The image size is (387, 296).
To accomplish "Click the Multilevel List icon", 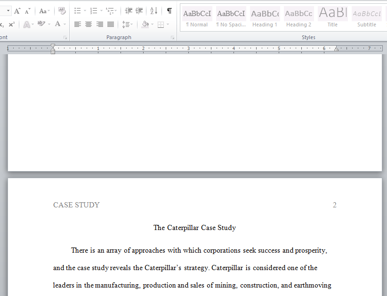I will (110, 11).
